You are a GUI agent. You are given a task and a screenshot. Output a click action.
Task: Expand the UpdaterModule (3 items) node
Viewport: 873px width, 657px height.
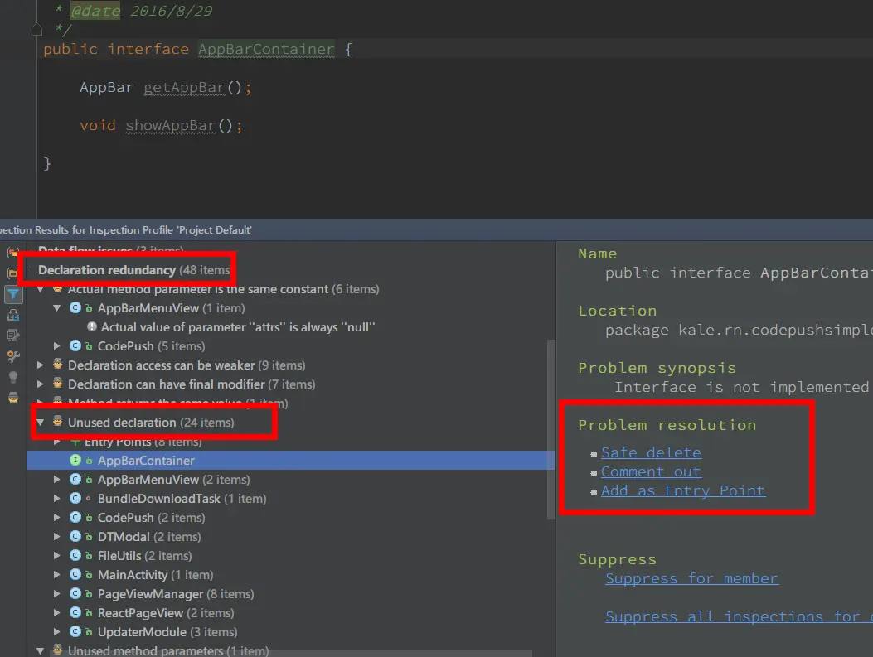(56, 631)
